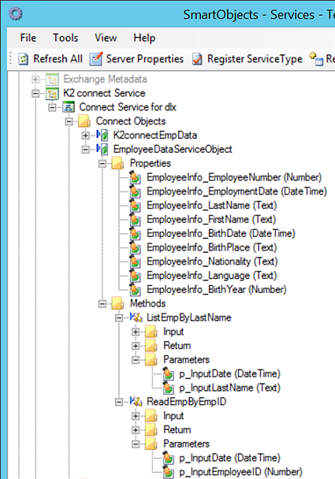Screen dimensions: 335x479
Task: Click the Register ServiceType icon
Action: [x=197, y=59]
